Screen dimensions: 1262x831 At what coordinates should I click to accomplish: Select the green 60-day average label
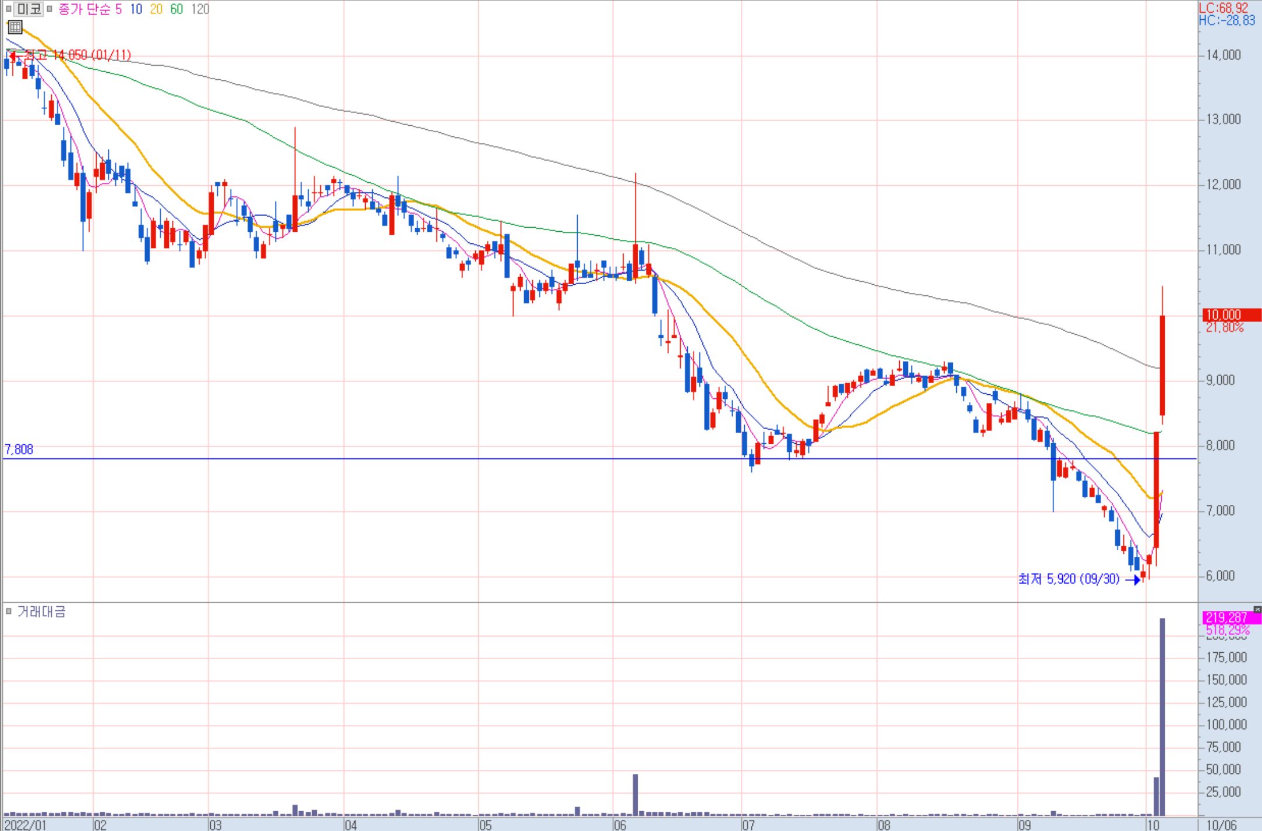(x=176, y=9)
